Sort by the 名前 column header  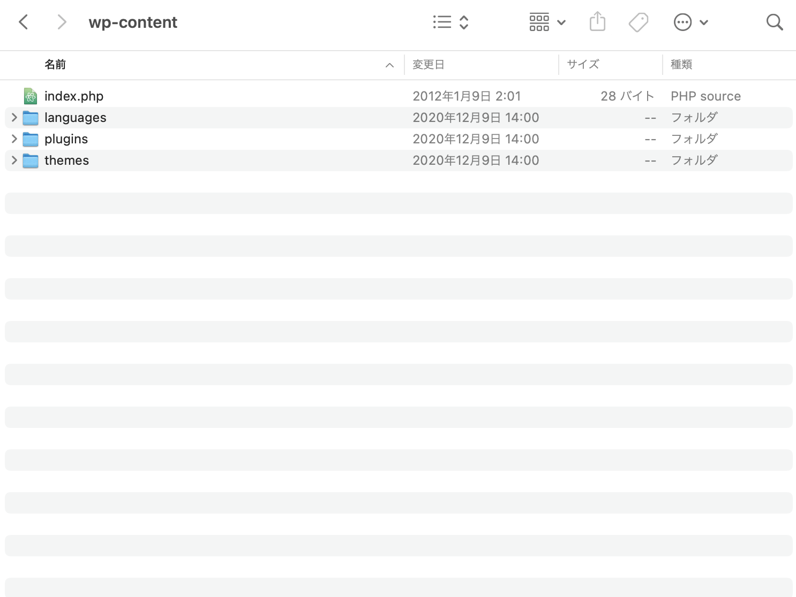coord(55,65)
